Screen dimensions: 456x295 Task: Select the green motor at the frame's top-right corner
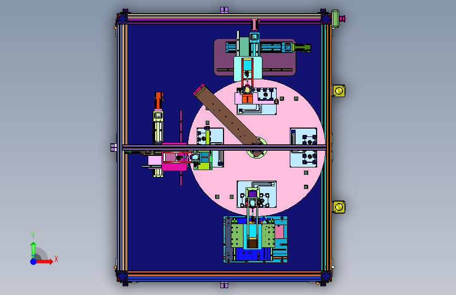[x=336, y=18]
